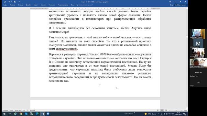The width and height of the screenshot is (207, 116).
Task: Expand the hidden system tray icons chevron
Action: [x=159, y=114]
